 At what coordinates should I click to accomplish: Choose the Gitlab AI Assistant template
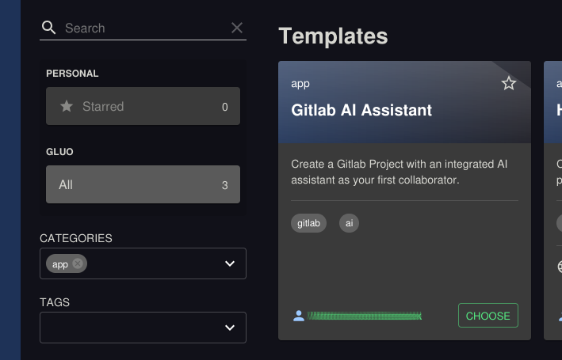point(487,315)
